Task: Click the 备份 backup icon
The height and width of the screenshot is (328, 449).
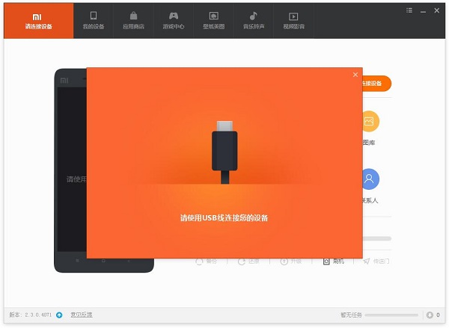Action: pos(201,262)
